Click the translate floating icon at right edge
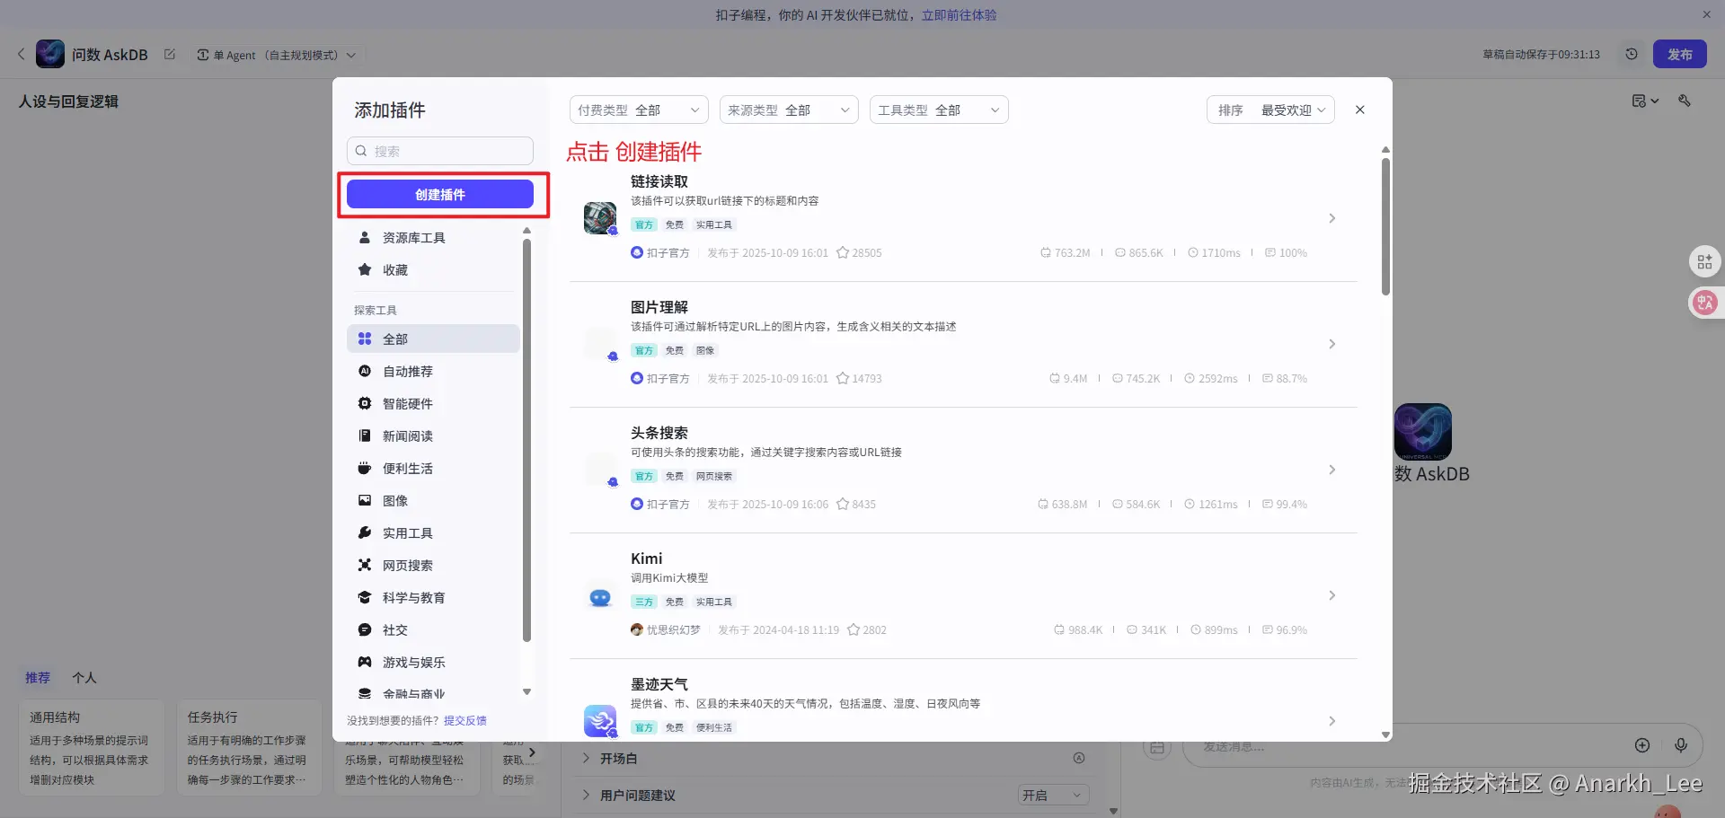Image resolution: width=1725 pixels, height=818 pixels. pyautogui.click(x=1705, y=303)
